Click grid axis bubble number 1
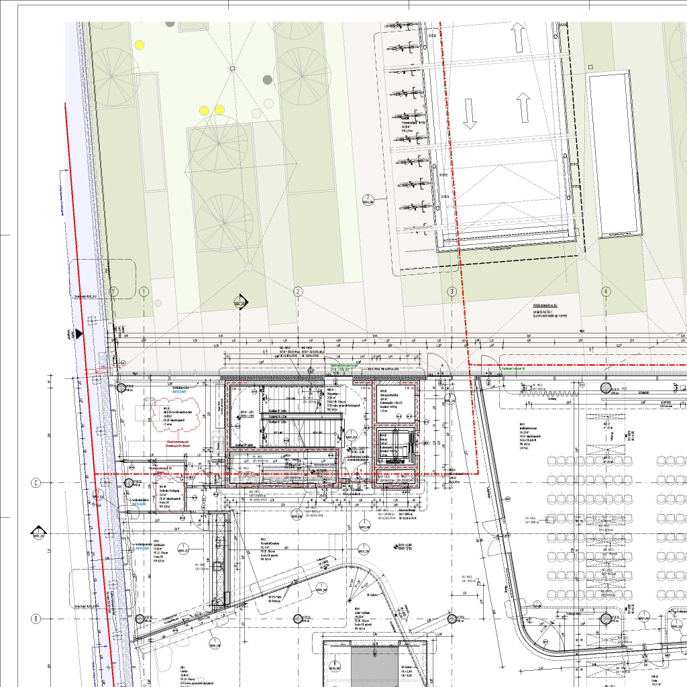Screen dimensions: 687x687 (x=144, y=291)
